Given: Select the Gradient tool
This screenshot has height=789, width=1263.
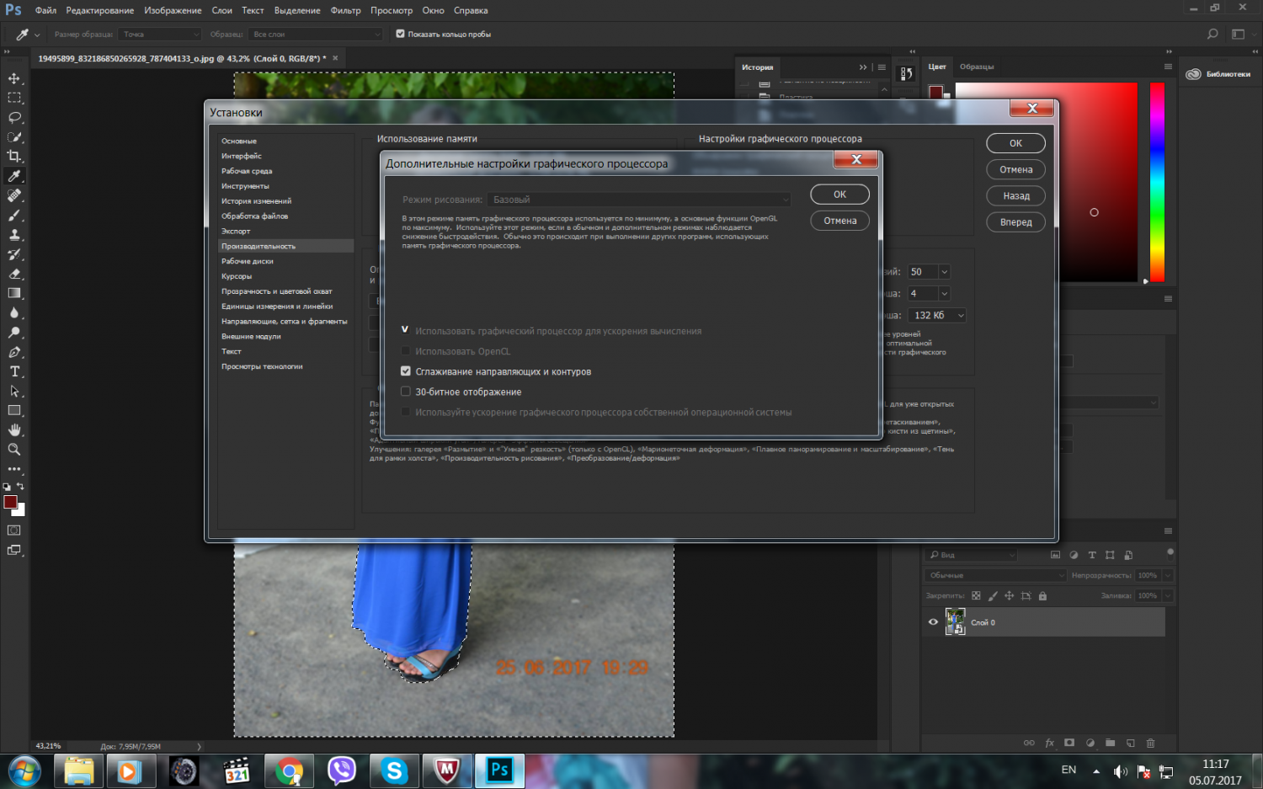Looking at the screenshot, I should pyautogui.click(x=14, y=293).
